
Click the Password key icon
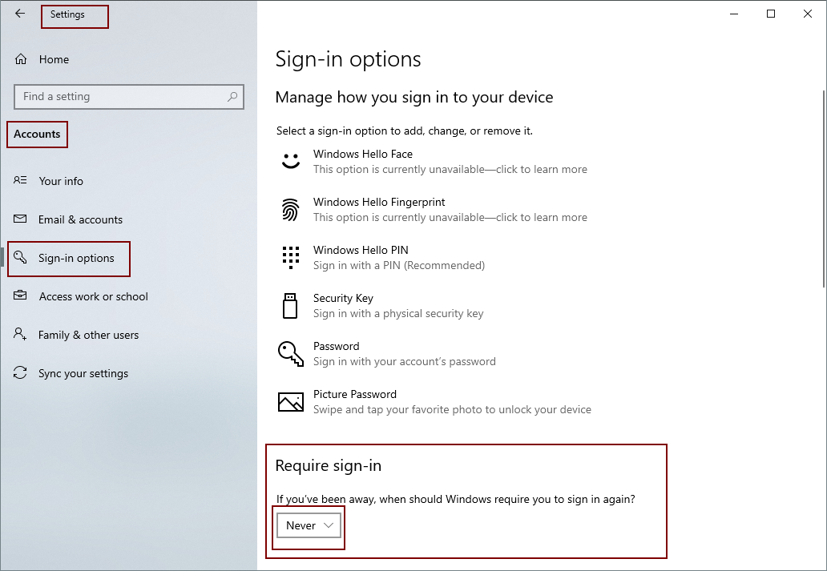pos(291,354)
